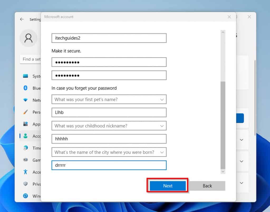The width and height of the screenshot is (270, 212).
Task: Expand the top chevron in Settings right pane
Action: point(242,140)
